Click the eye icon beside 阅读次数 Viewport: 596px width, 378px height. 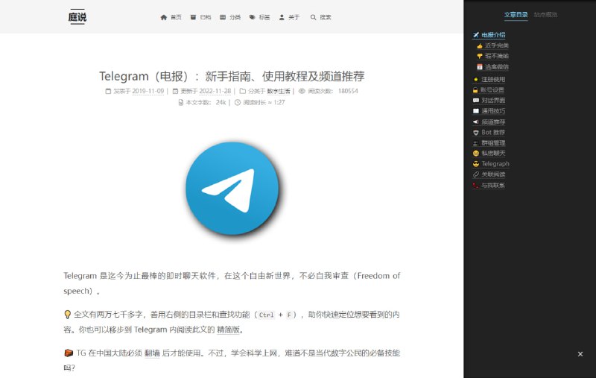tap(302, 91)
